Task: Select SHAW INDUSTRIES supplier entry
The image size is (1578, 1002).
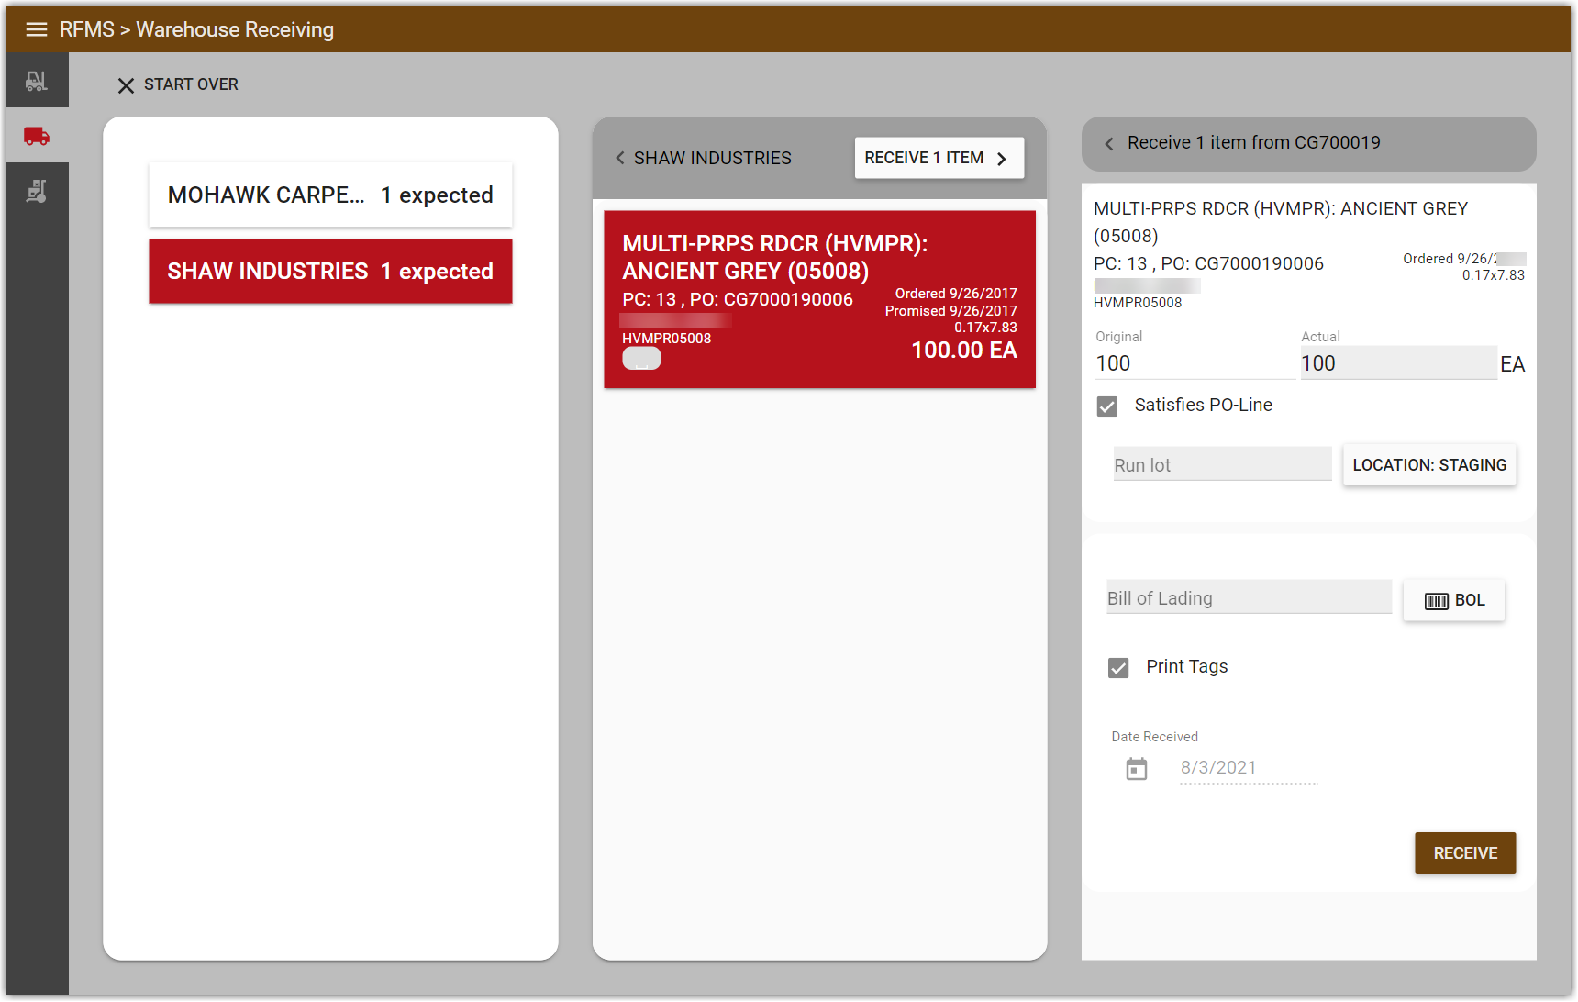Action: [330, 272]
